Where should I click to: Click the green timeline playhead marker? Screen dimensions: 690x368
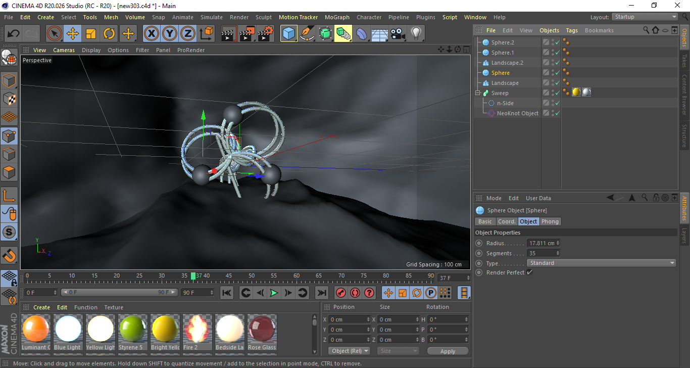pyautogui.click(x=193, y=275)
